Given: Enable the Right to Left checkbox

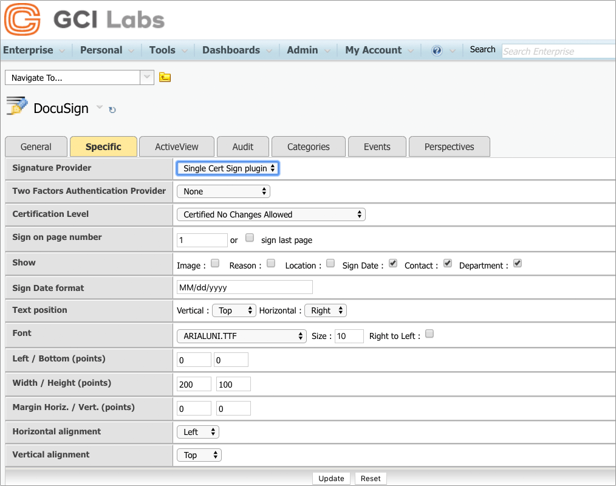Looking at the screenshot, I should [x=429, y=334].
